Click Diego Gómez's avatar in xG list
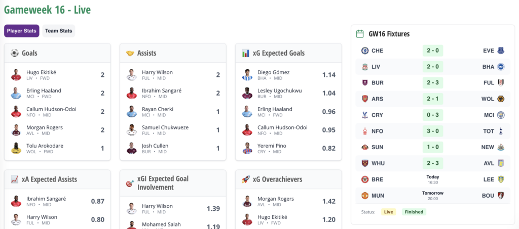The width and height of the screenshot is (519, 229). pyautogui.click(x=247, y=75)
